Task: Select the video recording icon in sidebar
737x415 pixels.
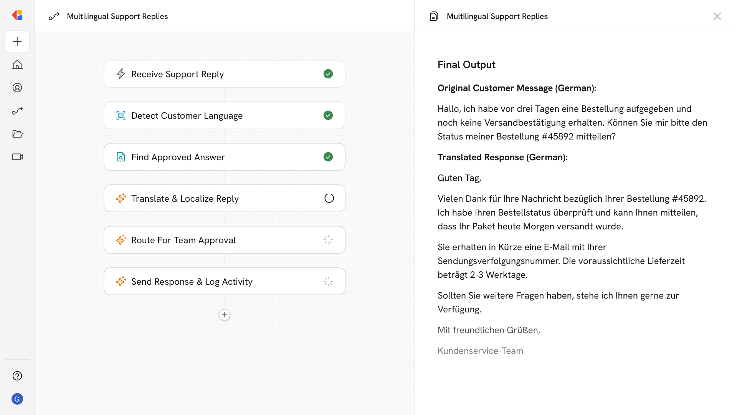Action: point(17,157)
